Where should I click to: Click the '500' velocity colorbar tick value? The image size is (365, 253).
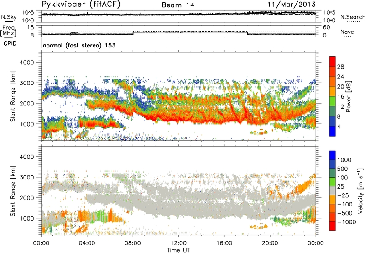coord(344,169)
